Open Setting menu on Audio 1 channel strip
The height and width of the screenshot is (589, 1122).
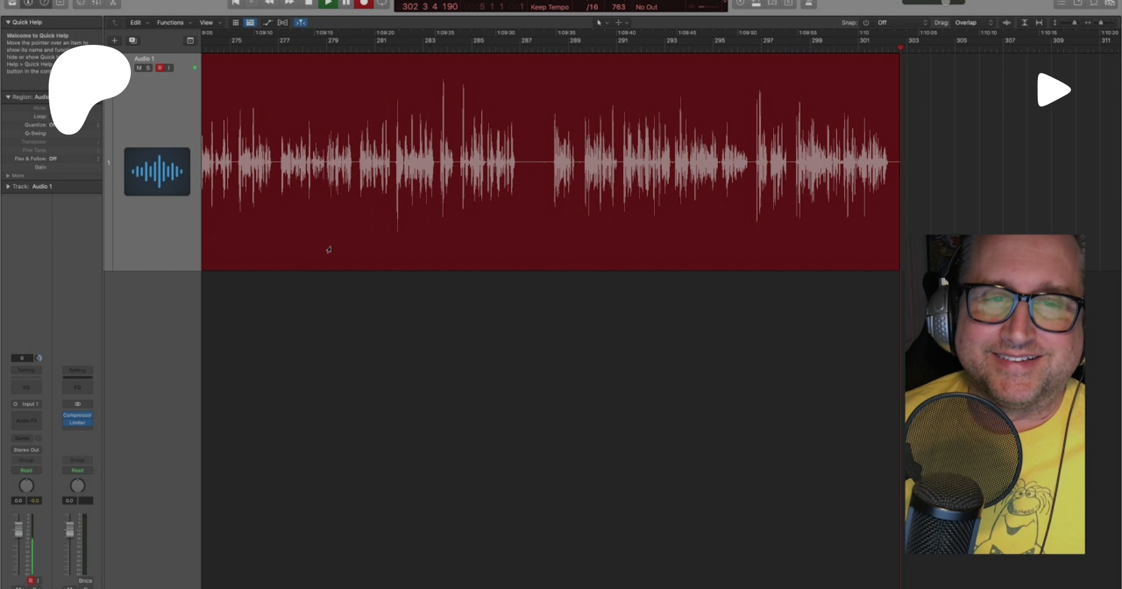pos(26,370)
